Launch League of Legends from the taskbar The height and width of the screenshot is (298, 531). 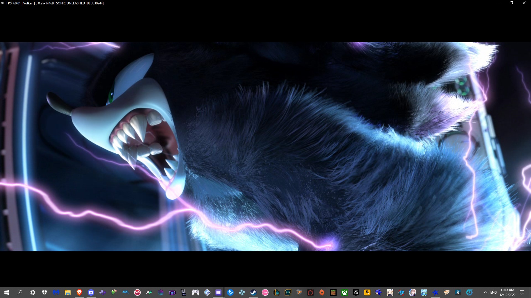click(x=277, y=292)
